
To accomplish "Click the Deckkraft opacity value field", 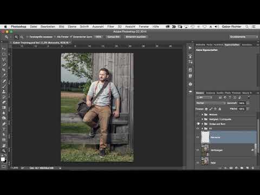I will (x=242, y=103).
